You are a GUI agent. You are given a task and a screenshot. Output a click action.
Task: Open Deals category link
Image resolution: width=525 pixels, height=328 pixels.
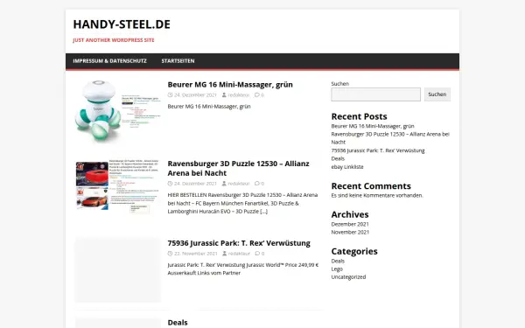pyautogui.click(x=338, y=261)
